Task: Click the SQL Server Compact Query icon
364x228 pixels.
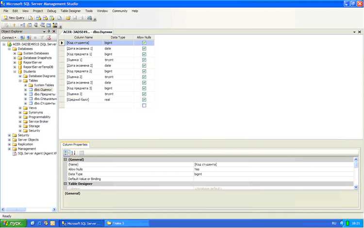Action: coord(60,18)
